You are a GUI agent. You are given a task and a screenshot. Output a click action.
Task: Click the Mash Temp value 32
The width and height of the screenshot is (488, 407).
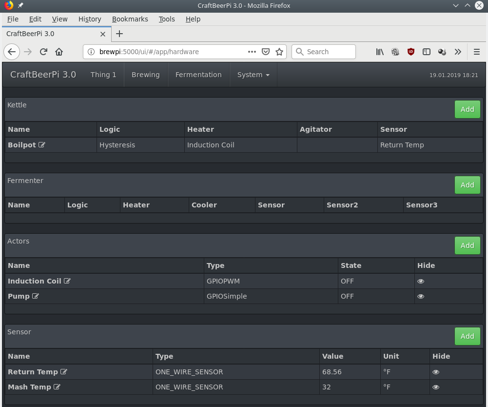(x=327, y=387)
